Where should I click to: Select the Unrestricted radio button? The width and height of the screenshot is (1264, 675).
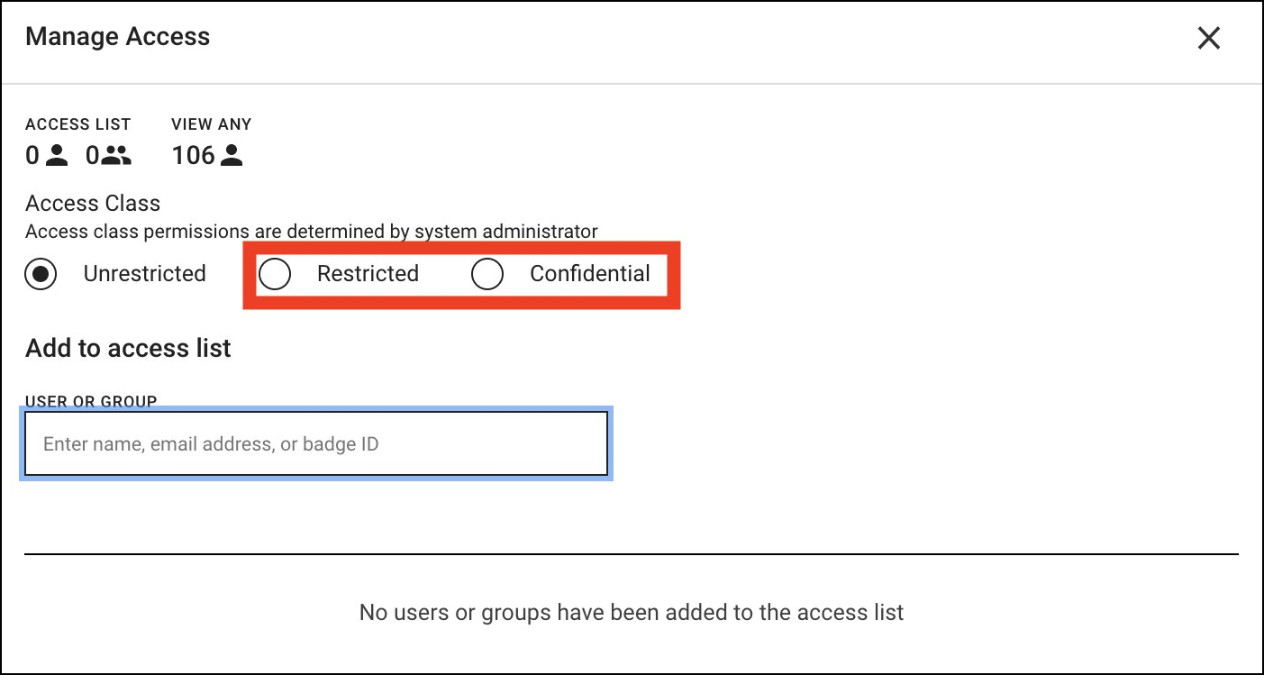point(40,273)
